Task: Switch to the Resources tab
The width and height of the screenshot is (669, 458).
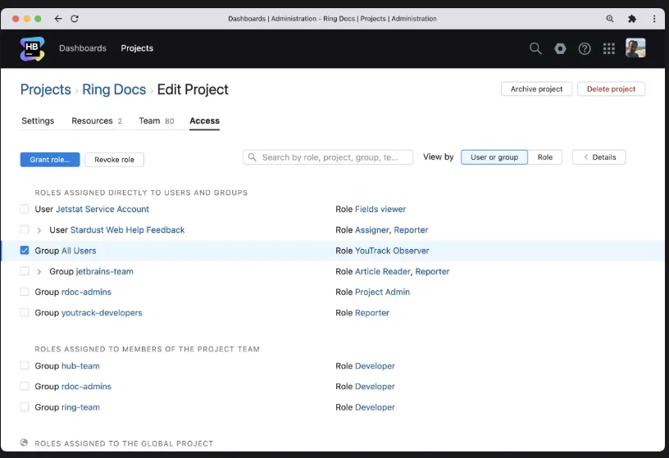Action: 97,120
